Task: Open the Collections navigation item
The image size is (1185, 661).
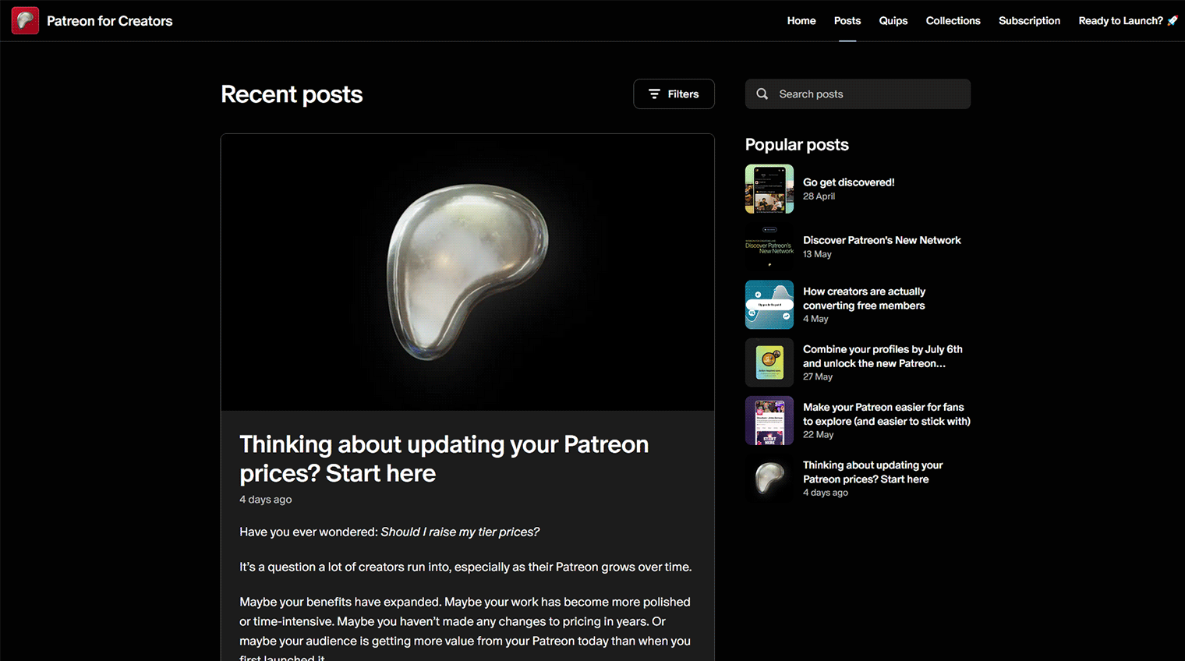Action: point(953,21)
